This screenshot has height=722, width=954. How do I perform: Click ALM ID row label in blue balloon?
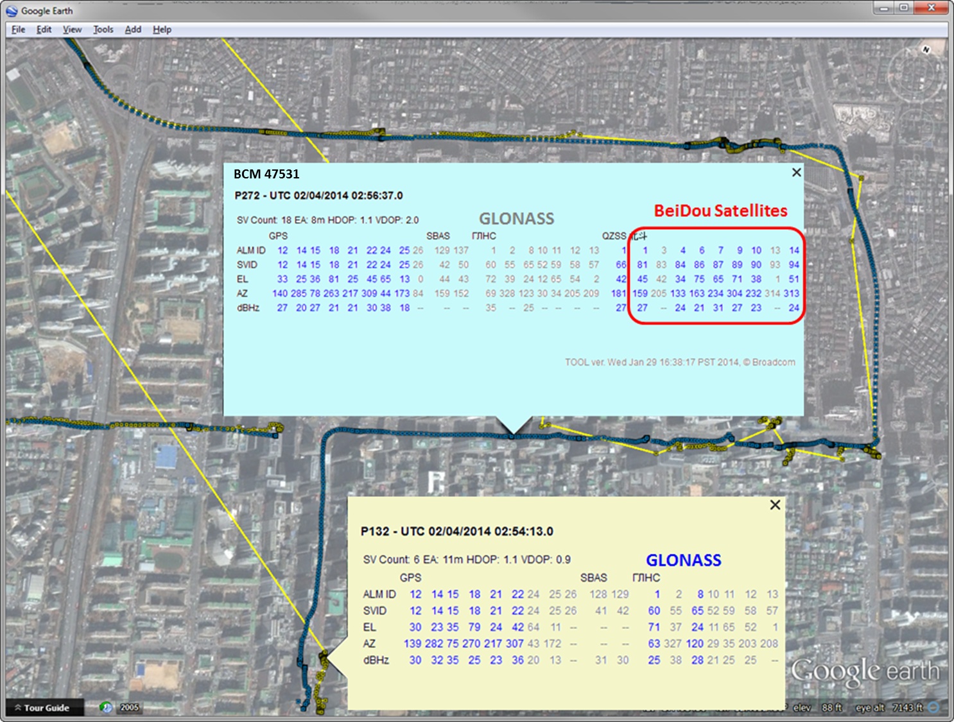250,250
